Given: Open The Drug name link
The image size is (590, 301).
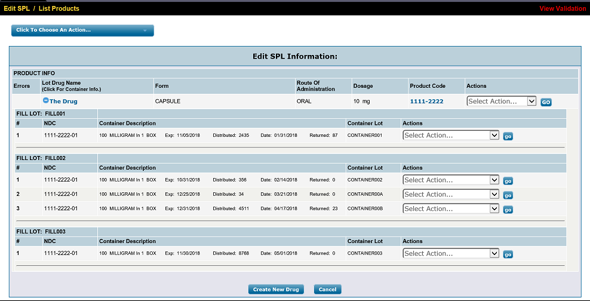Looking at the screenshot, I should pyautogui.click(x=63, y=102).
